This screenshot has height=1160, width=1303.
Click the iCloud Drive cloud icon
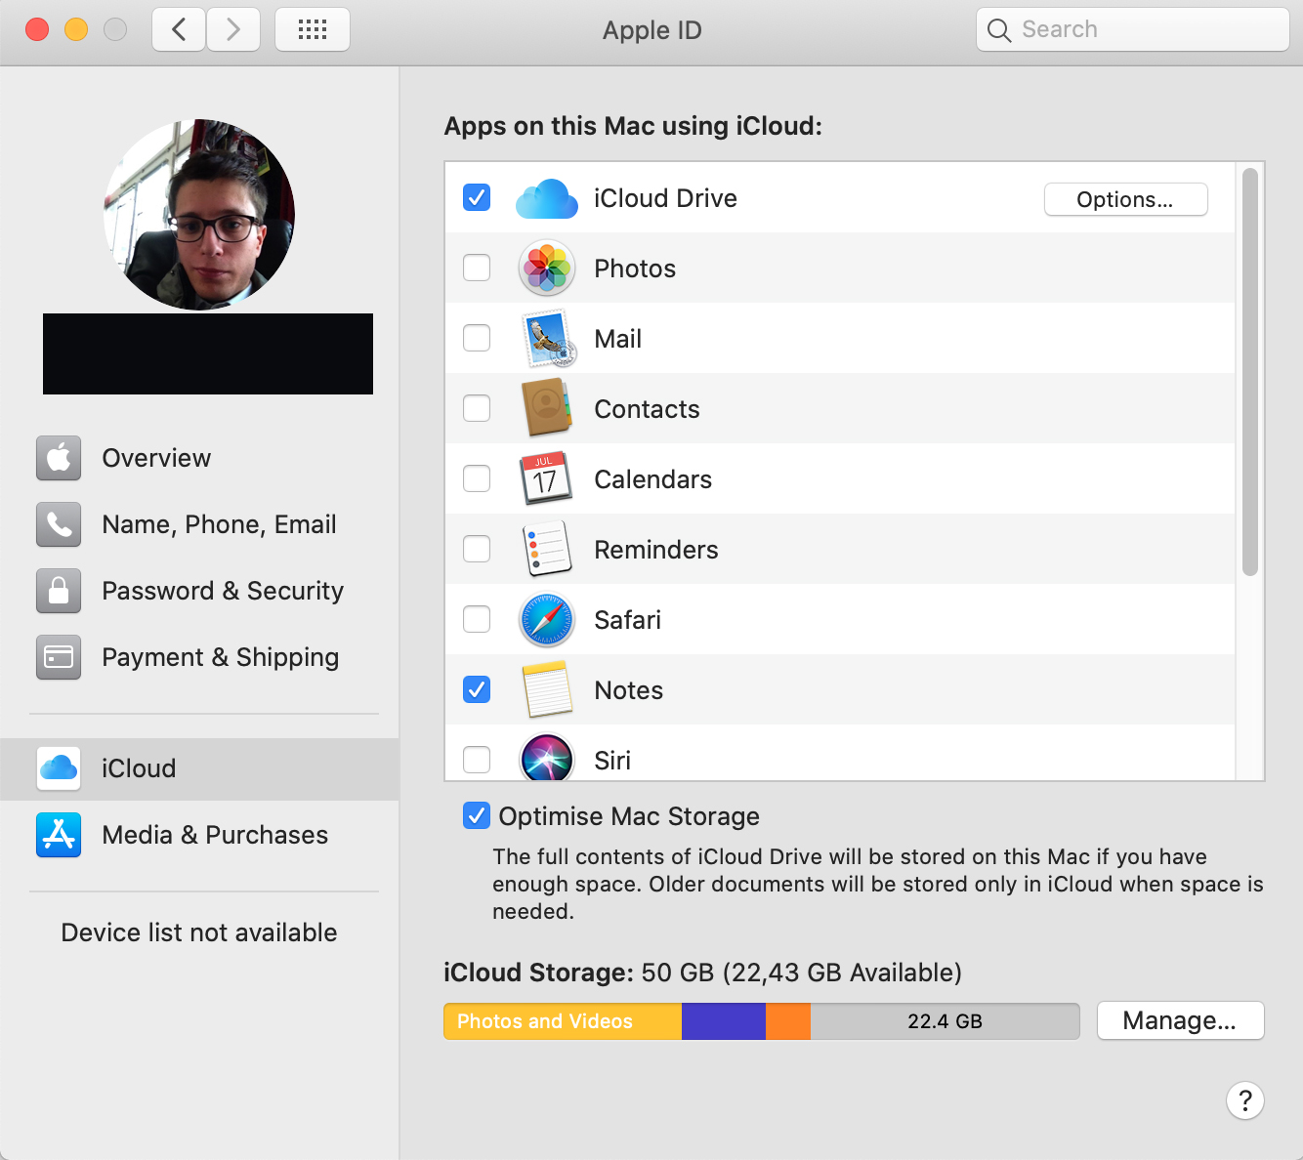(x=547, y=198)
